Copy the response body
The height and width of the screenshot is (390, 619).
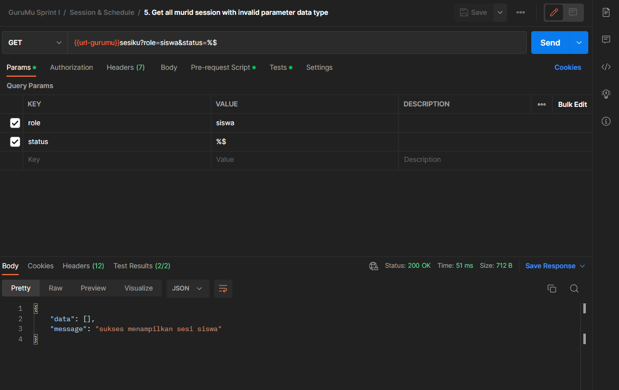[x=552, y=288]
